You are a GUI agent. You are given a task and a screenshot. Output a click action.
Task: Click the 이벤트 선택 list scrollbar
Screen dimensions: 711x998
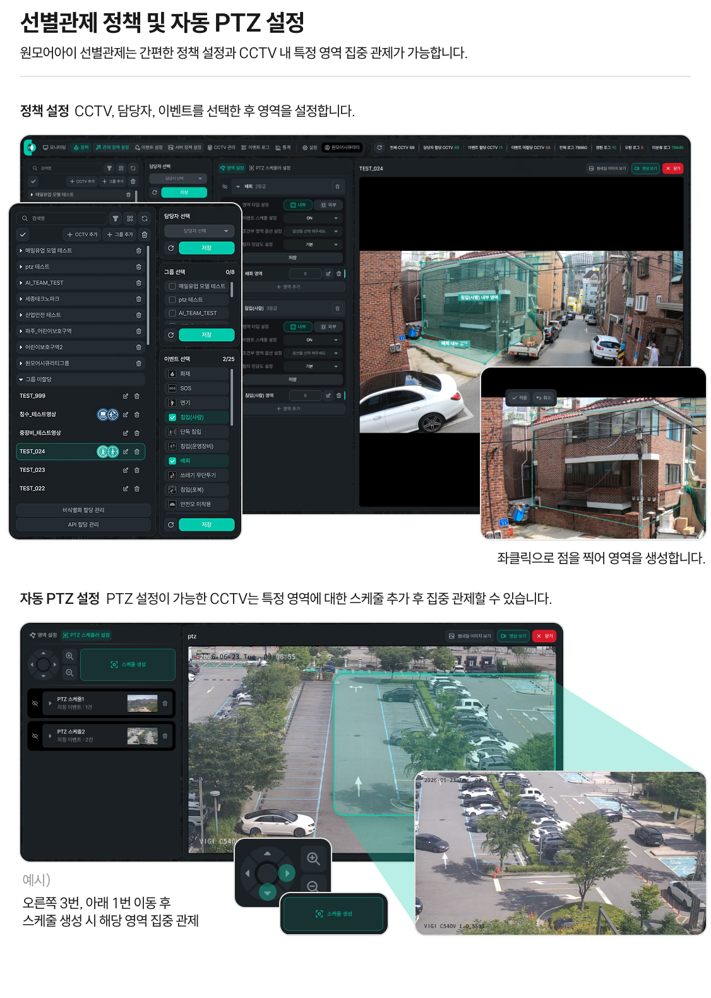pos(232,397)
